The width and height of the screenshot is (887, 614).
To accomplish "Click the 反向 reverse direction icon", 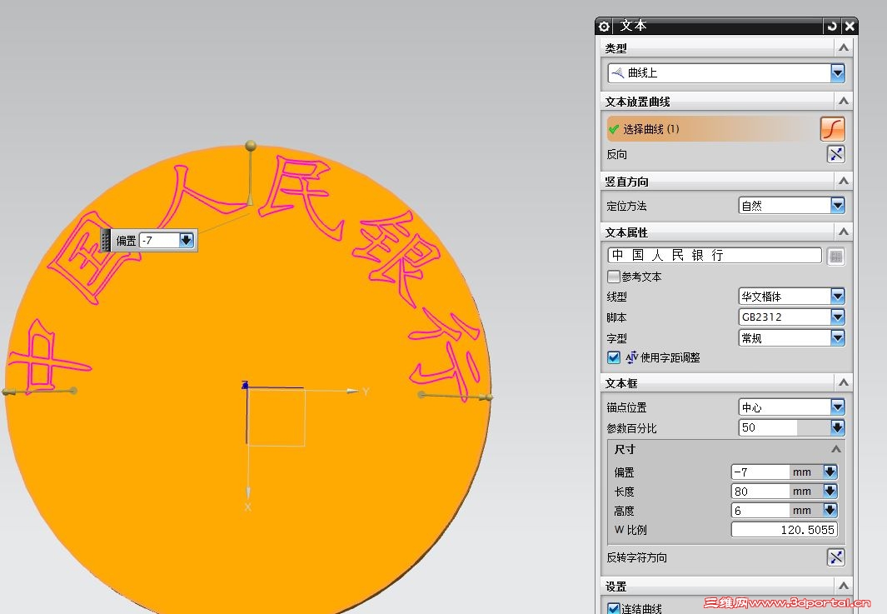I will point(836,154).
